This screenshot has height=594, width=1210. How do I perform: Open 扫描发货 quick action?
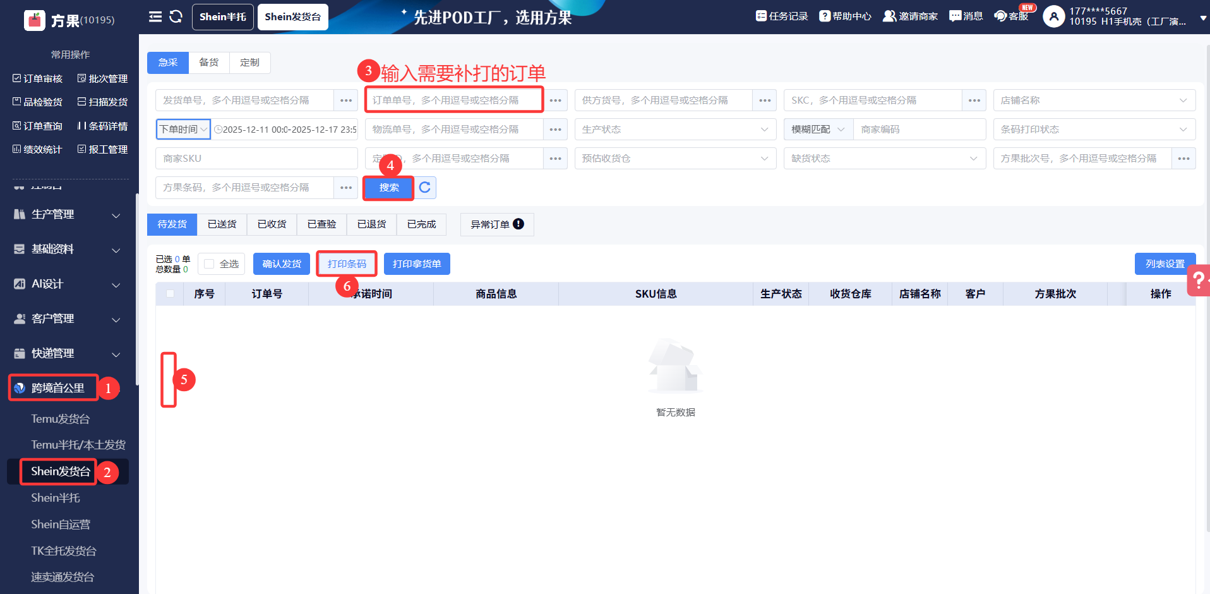coord(102,102)
